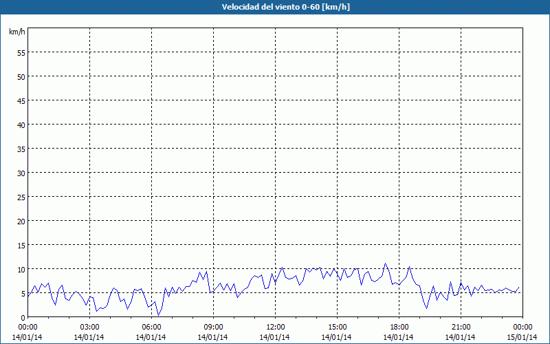550x344 pixels.
Task: Click the x-axis time label 15:00
Action: pyautogui.click(x=337, y=327)
